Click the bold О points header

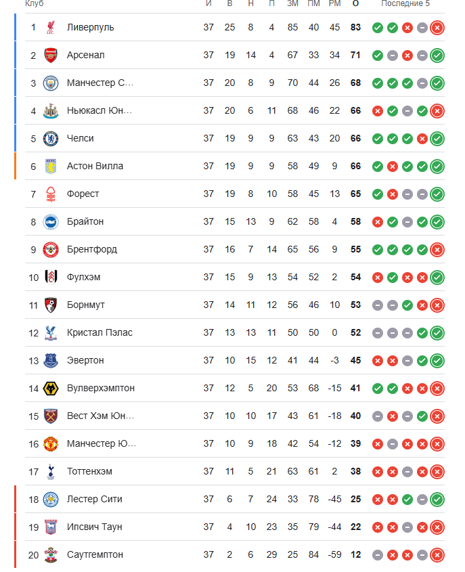click(355, 3)
